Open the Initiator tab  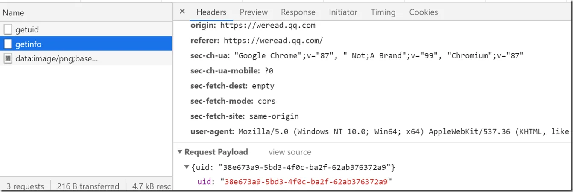(343, 12)
